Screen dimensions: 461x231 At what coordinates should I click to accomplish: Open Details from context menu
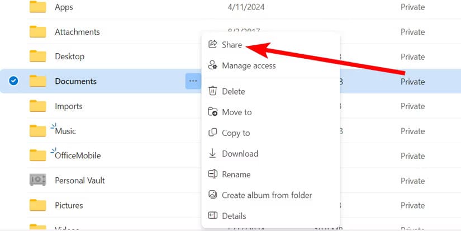tap(270, 216)
